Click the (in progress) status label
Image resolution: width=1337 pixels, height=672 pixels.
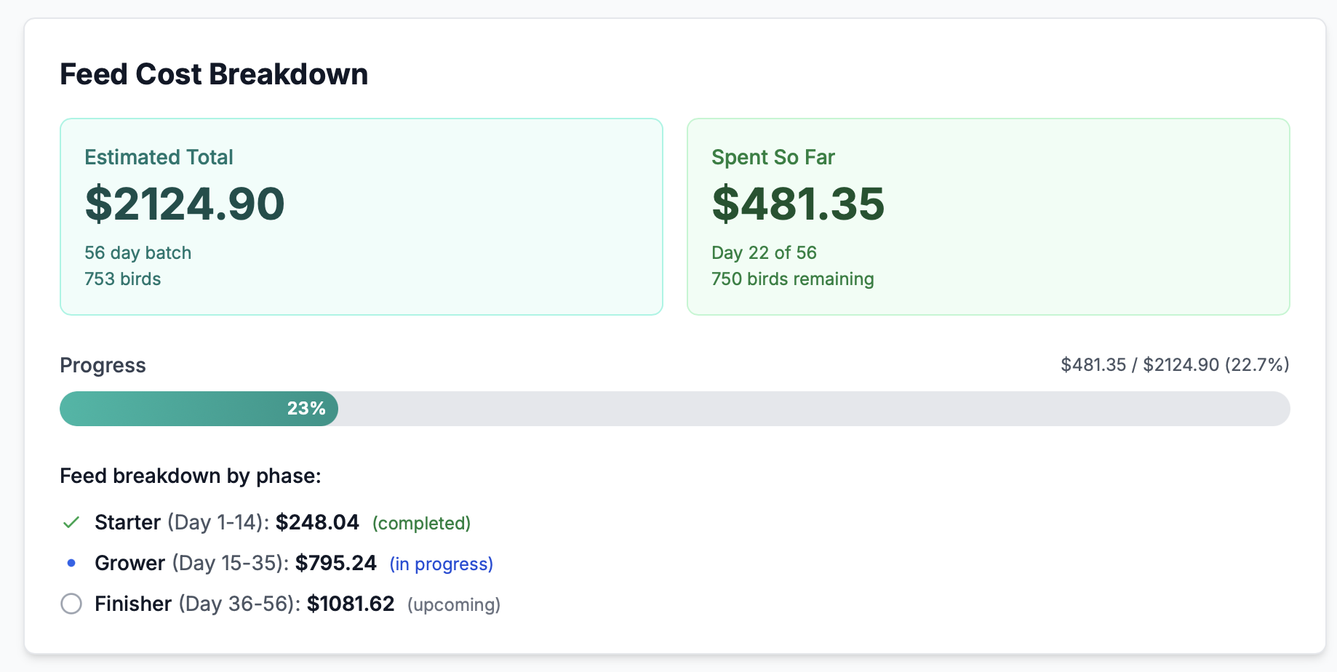pyautogui.click(x=441, y=564)
